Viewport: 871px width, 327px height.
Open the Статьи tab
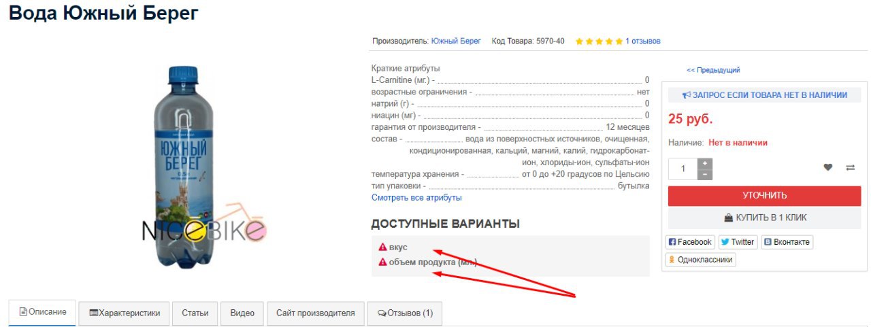coord(195,313)
